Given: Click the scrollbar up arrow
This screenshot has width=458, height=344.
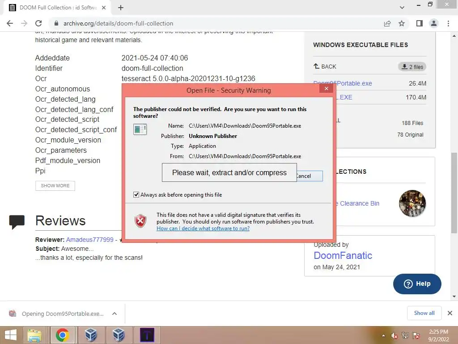Looking at the screenshot, I should [454, 36].
